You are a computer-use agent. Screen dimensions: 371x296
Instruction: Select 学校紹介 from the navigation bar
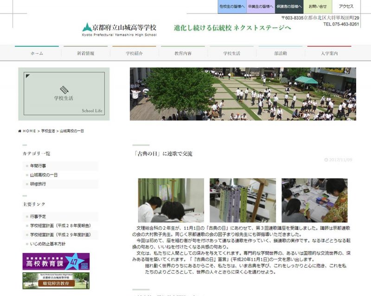tap(134, 53)
